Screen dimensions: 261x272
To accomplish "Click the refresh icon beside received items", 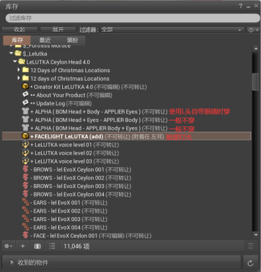I will (x=250, y=263).
